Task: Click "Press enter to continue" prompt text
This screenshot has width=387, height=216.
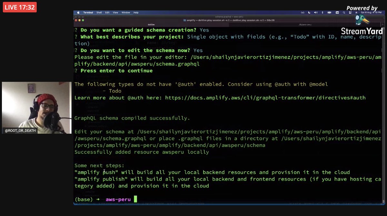Action: (116, 70)
